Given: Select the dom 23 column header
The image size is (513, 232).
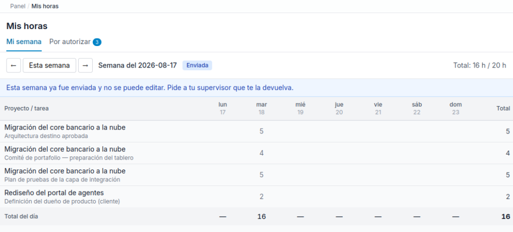Looking at the screenshot, I should click(x=456, y=108).
